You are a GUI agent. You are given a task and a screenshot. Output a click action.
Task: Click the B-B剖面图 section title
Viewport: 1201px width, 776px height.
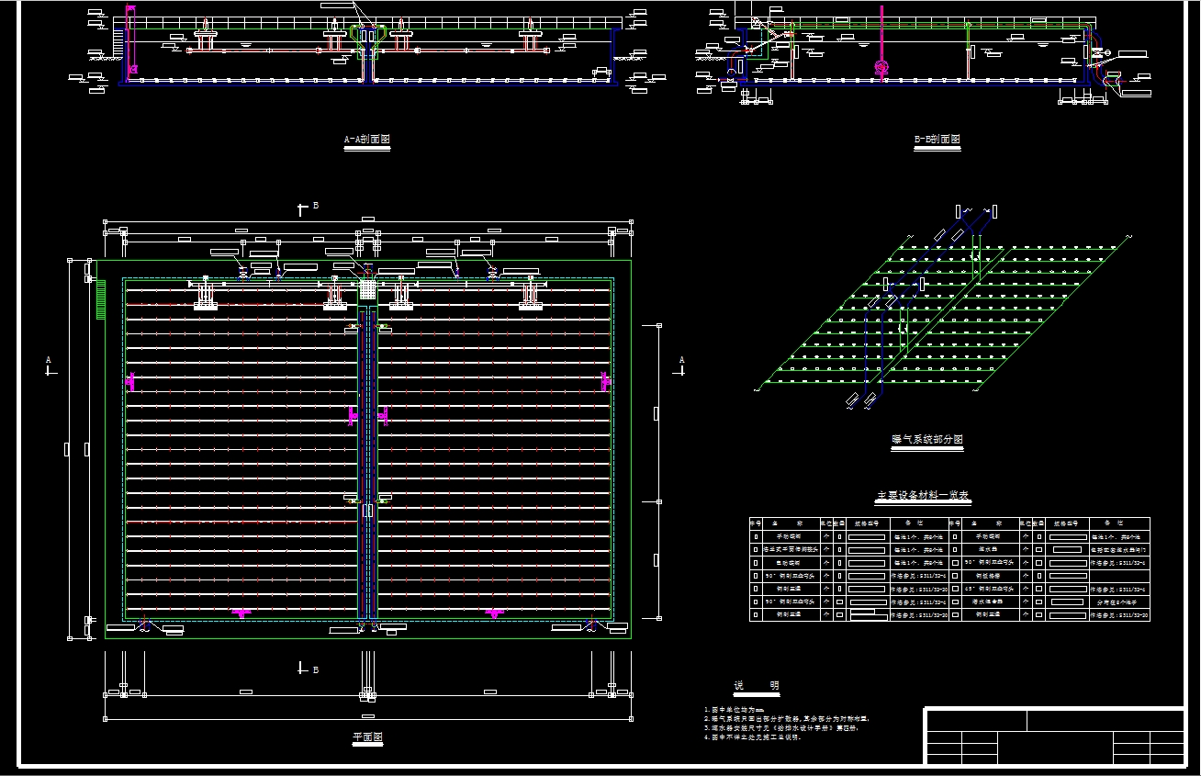coord(937,141)
